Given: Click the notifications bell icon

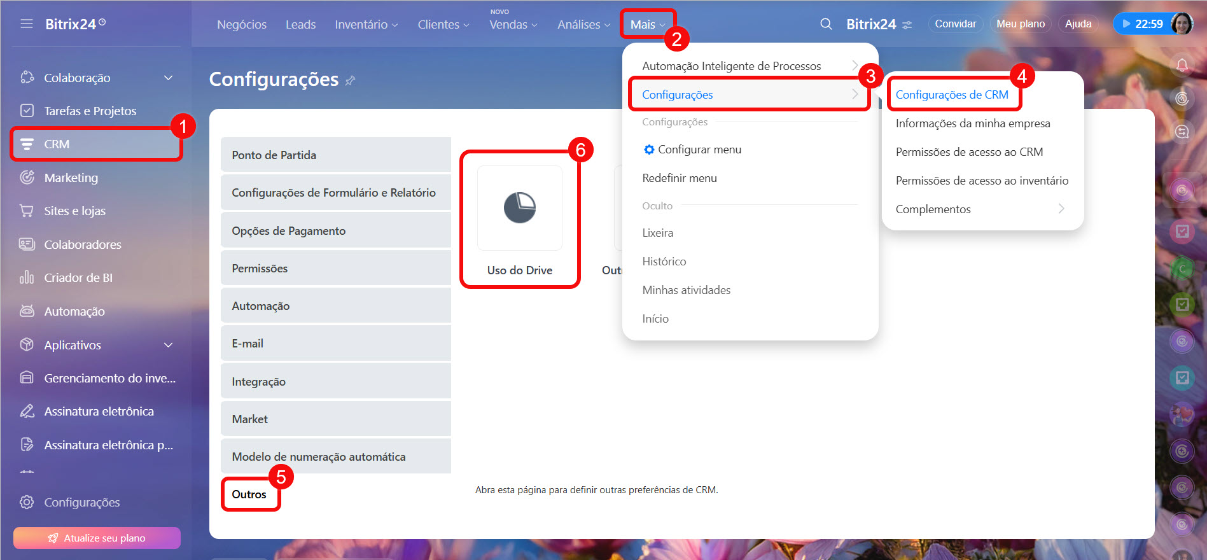Looking at the screenshot, I should coord(1182,65).
